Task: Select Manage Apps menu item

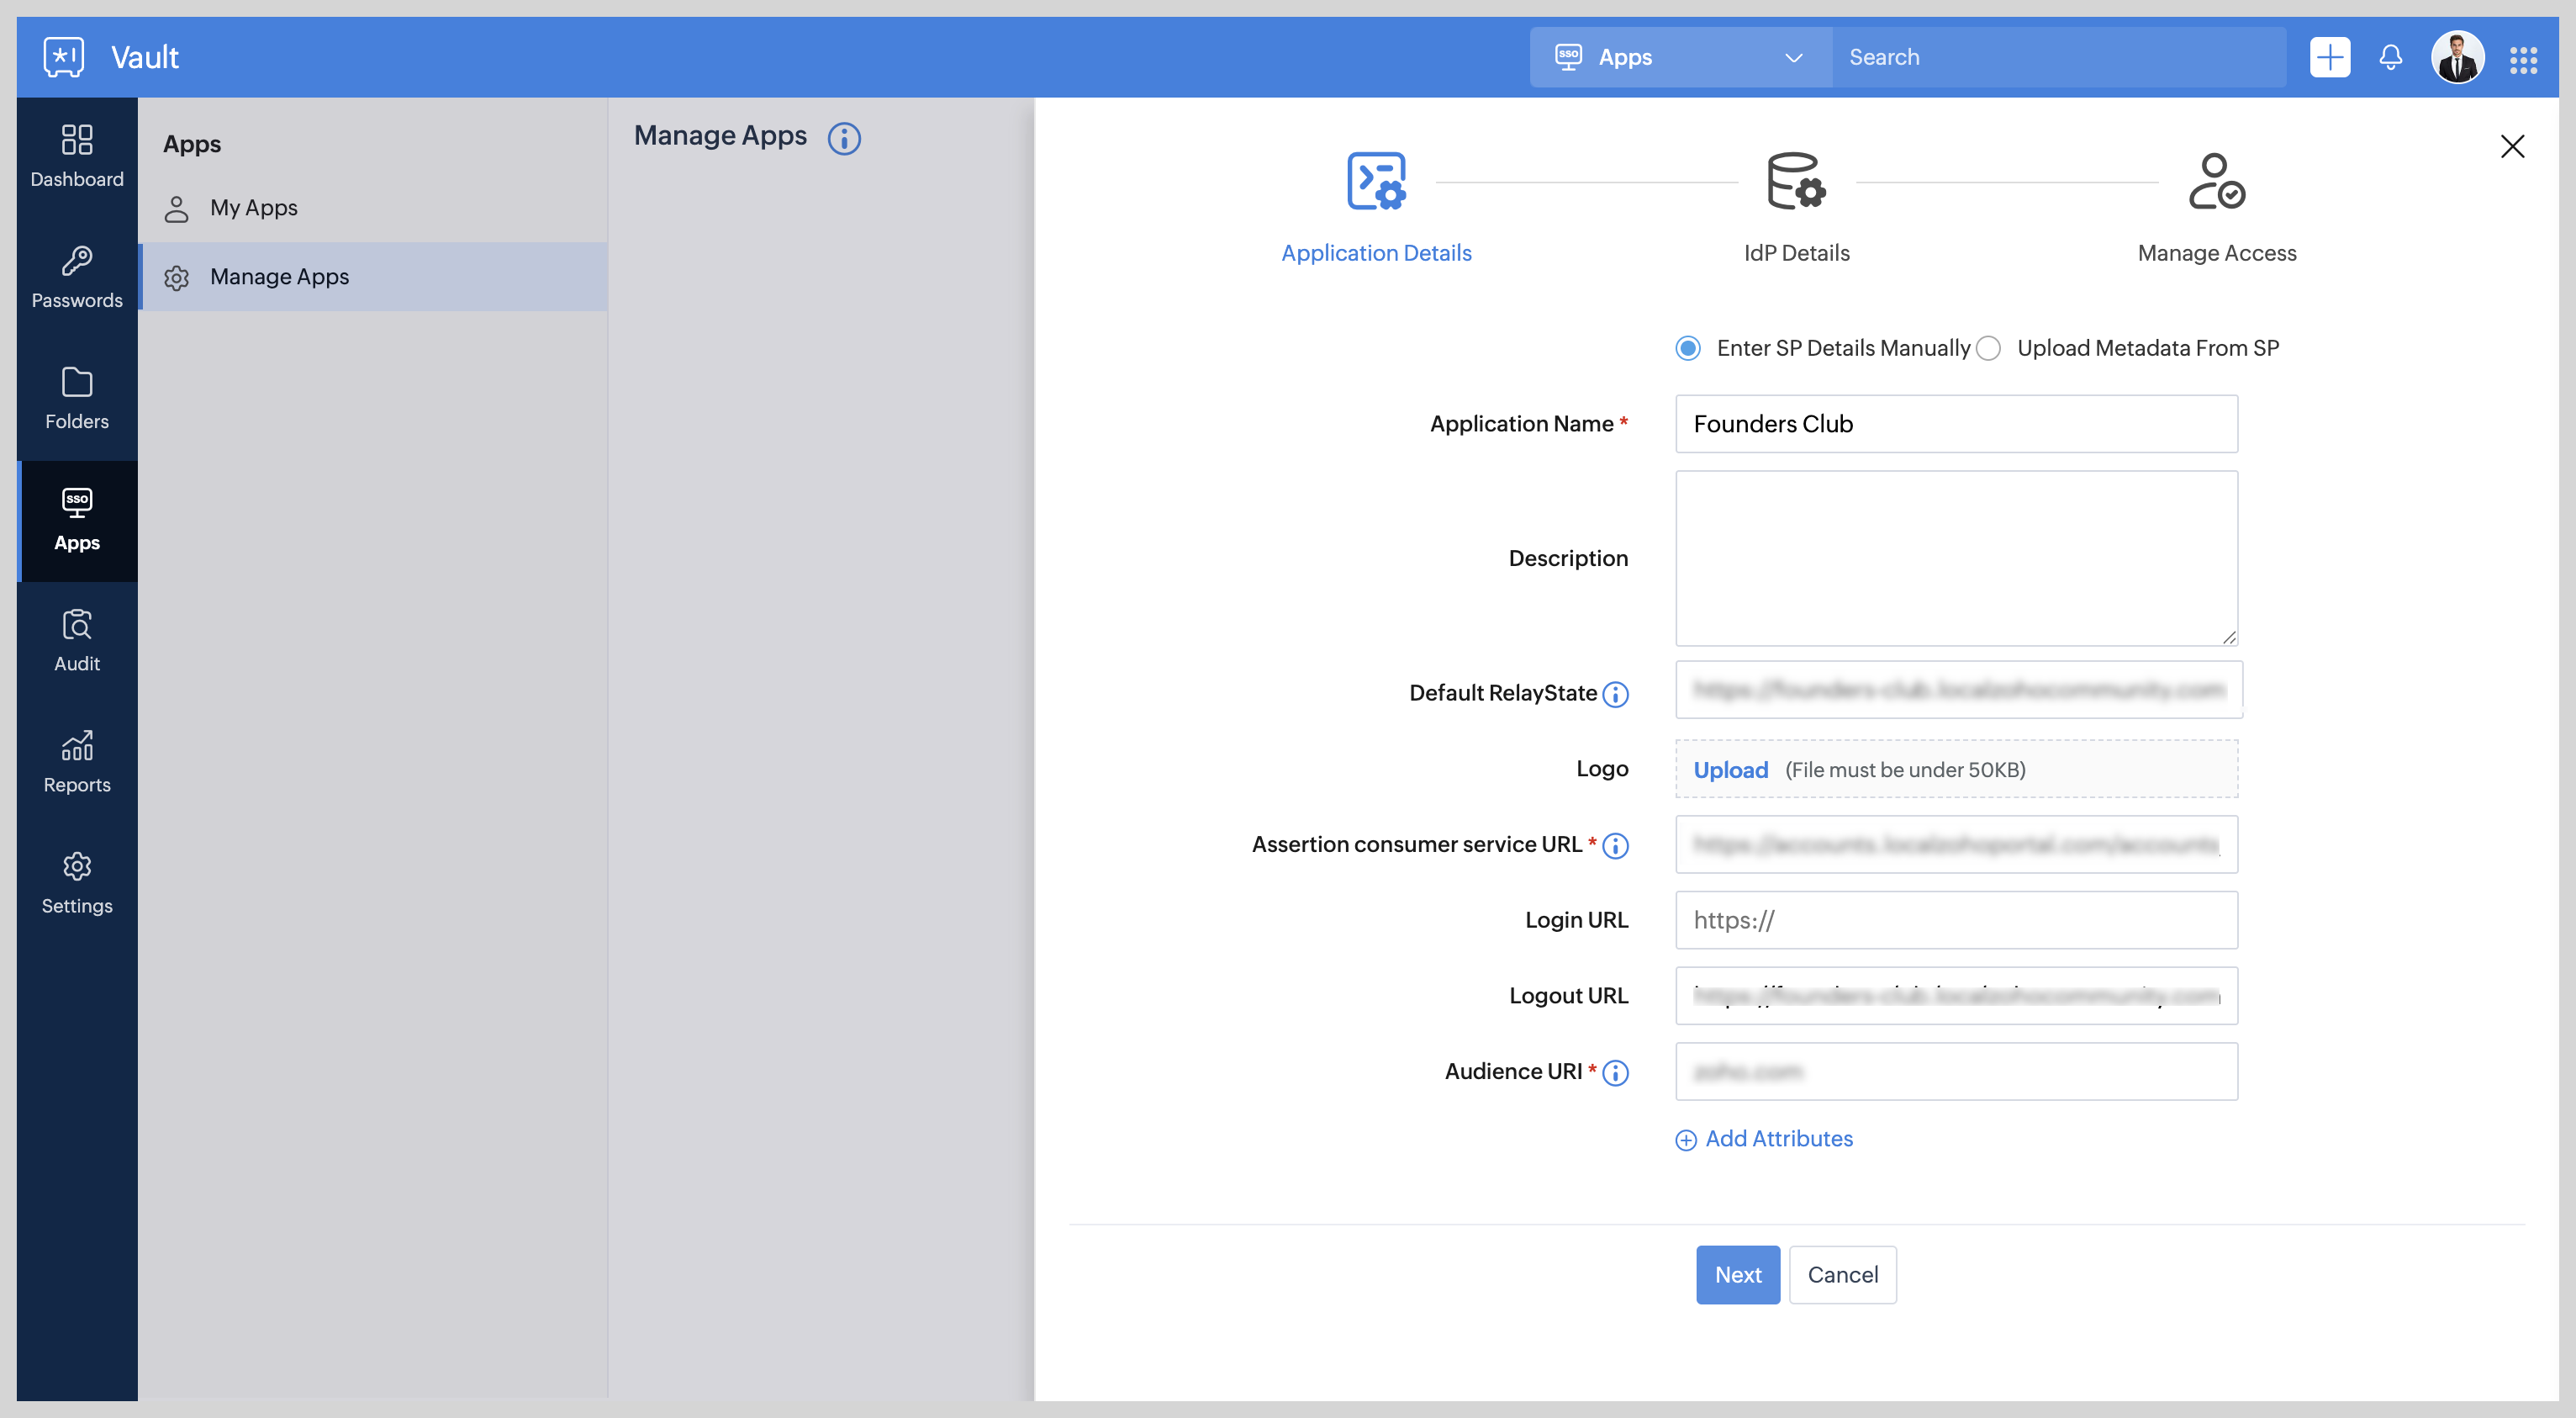Action: click(x=279, y=278)
